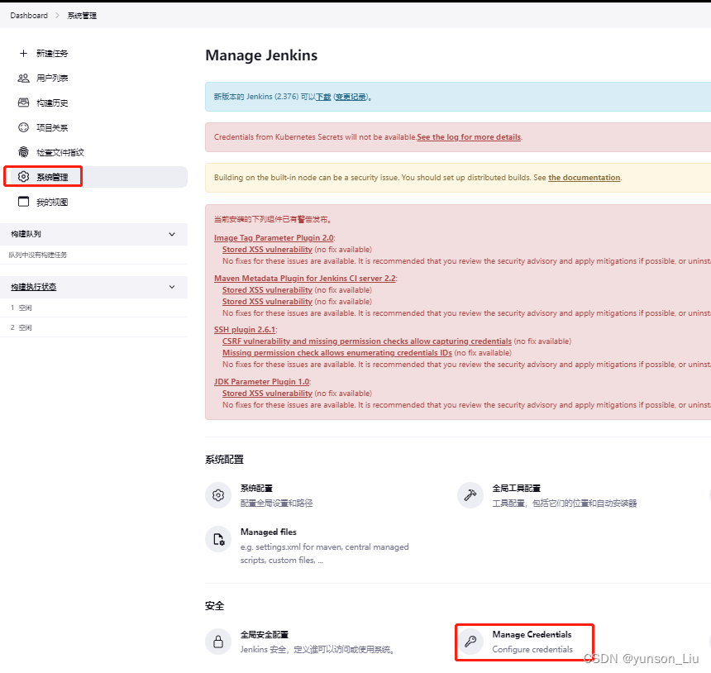Open Missing permission check enumerating credentials link

coord(337,353)
